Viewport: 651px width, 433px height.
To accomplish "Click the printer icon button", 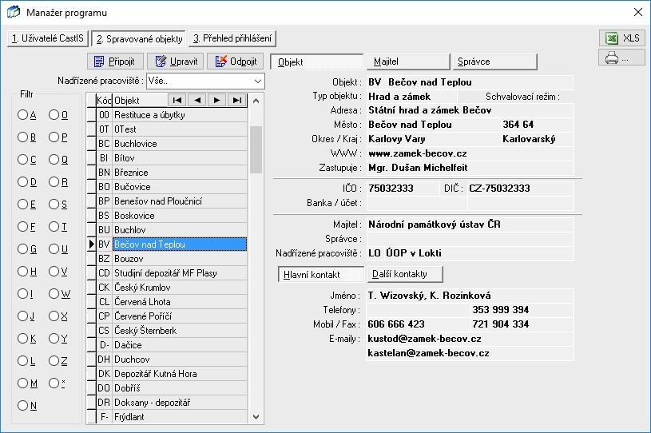I will pos(622,58).
